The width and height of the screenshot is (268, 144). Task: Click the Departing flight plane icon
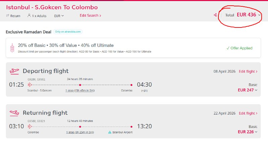point(14,71)
